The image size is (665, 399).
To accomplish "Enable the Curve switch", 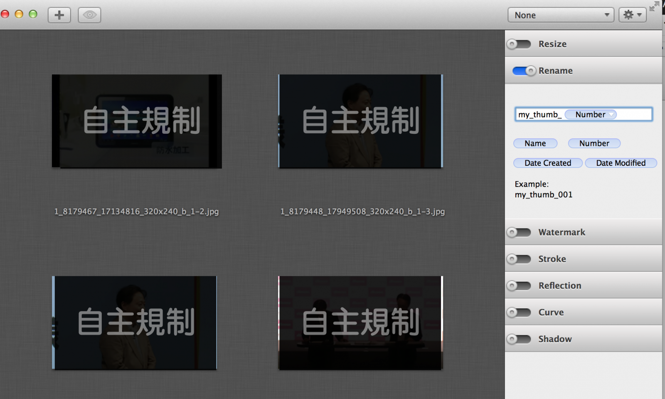I will coord(519,312).
